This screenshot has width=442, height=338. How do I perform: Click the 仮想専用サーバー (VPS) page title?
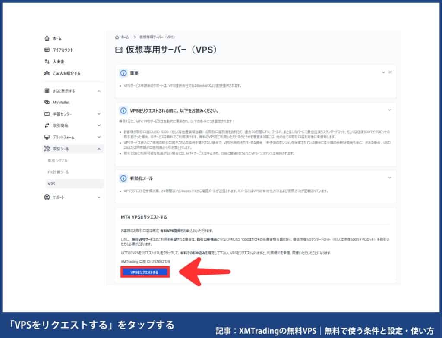pyautogui.click(x=171, y=50)
